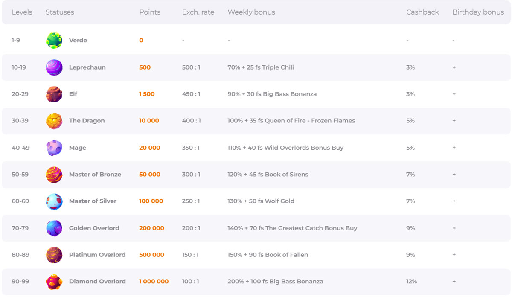Click the Leprechaun 3% cashback value
Viewport: 512px width, 297px height.
[410, 67]
